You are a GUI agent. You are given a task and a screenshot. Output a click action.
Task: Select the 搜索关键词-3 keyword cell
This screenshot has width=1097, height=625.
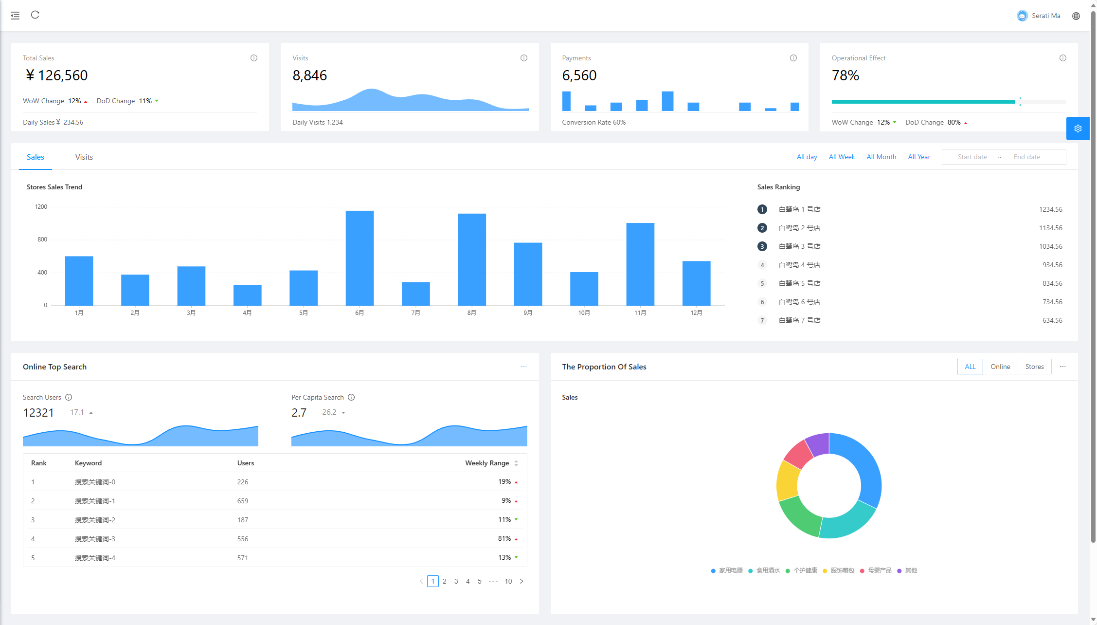pyautogui.click(x=95, y=539)
